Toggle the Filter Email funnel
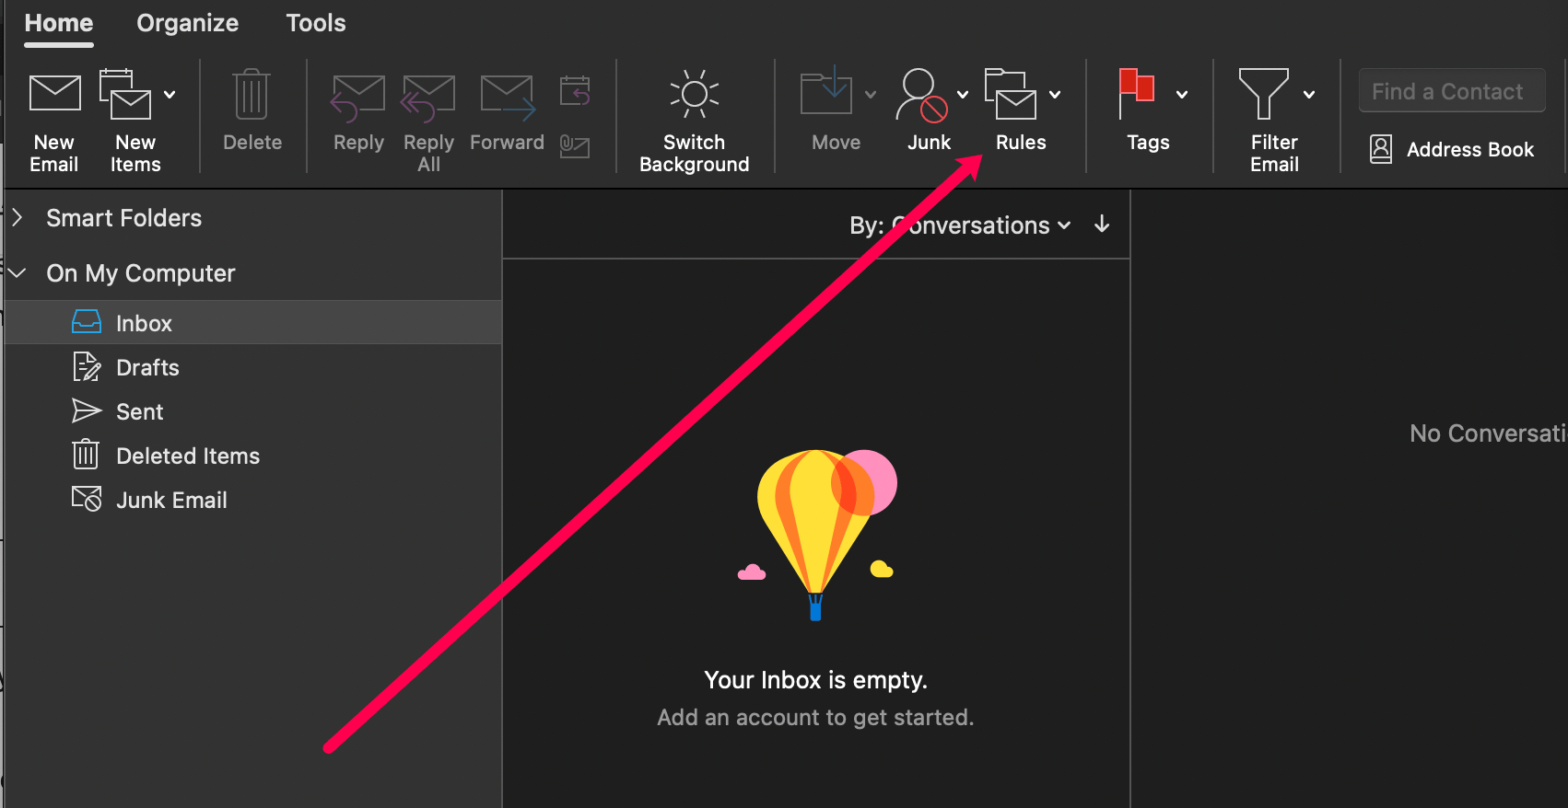Image resolution: width=1568 pixels, height=808 pixels. click(x=1263, y=93)
